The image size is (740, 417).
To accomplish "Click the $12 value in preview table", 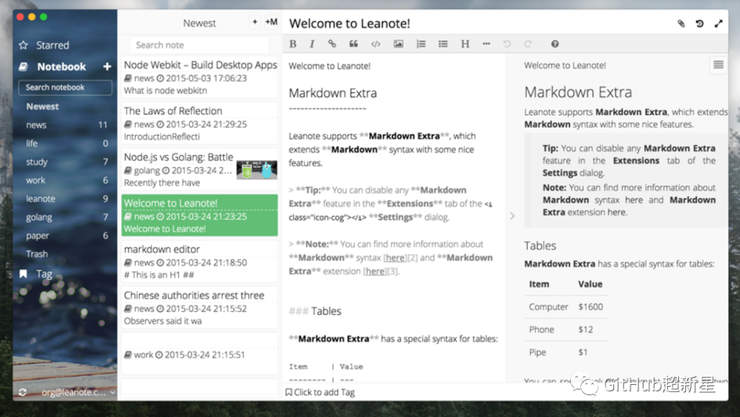I will (x=586, y=329).
